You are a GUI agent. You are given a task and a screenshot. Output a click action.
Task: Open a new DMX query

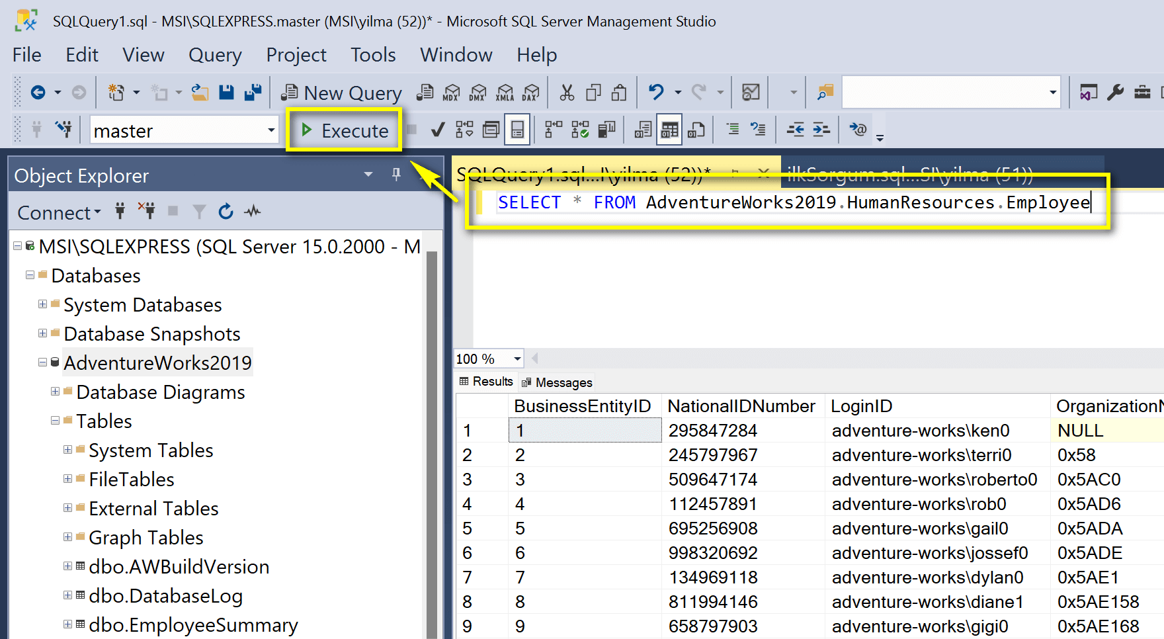(x=478, y=93)
